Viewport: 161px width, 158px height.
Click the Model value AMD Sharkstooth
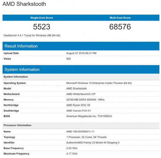pos(76,89)
